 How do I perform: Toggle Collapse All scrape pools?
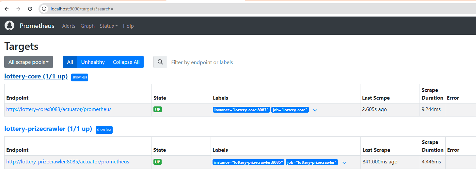[126, 62]
